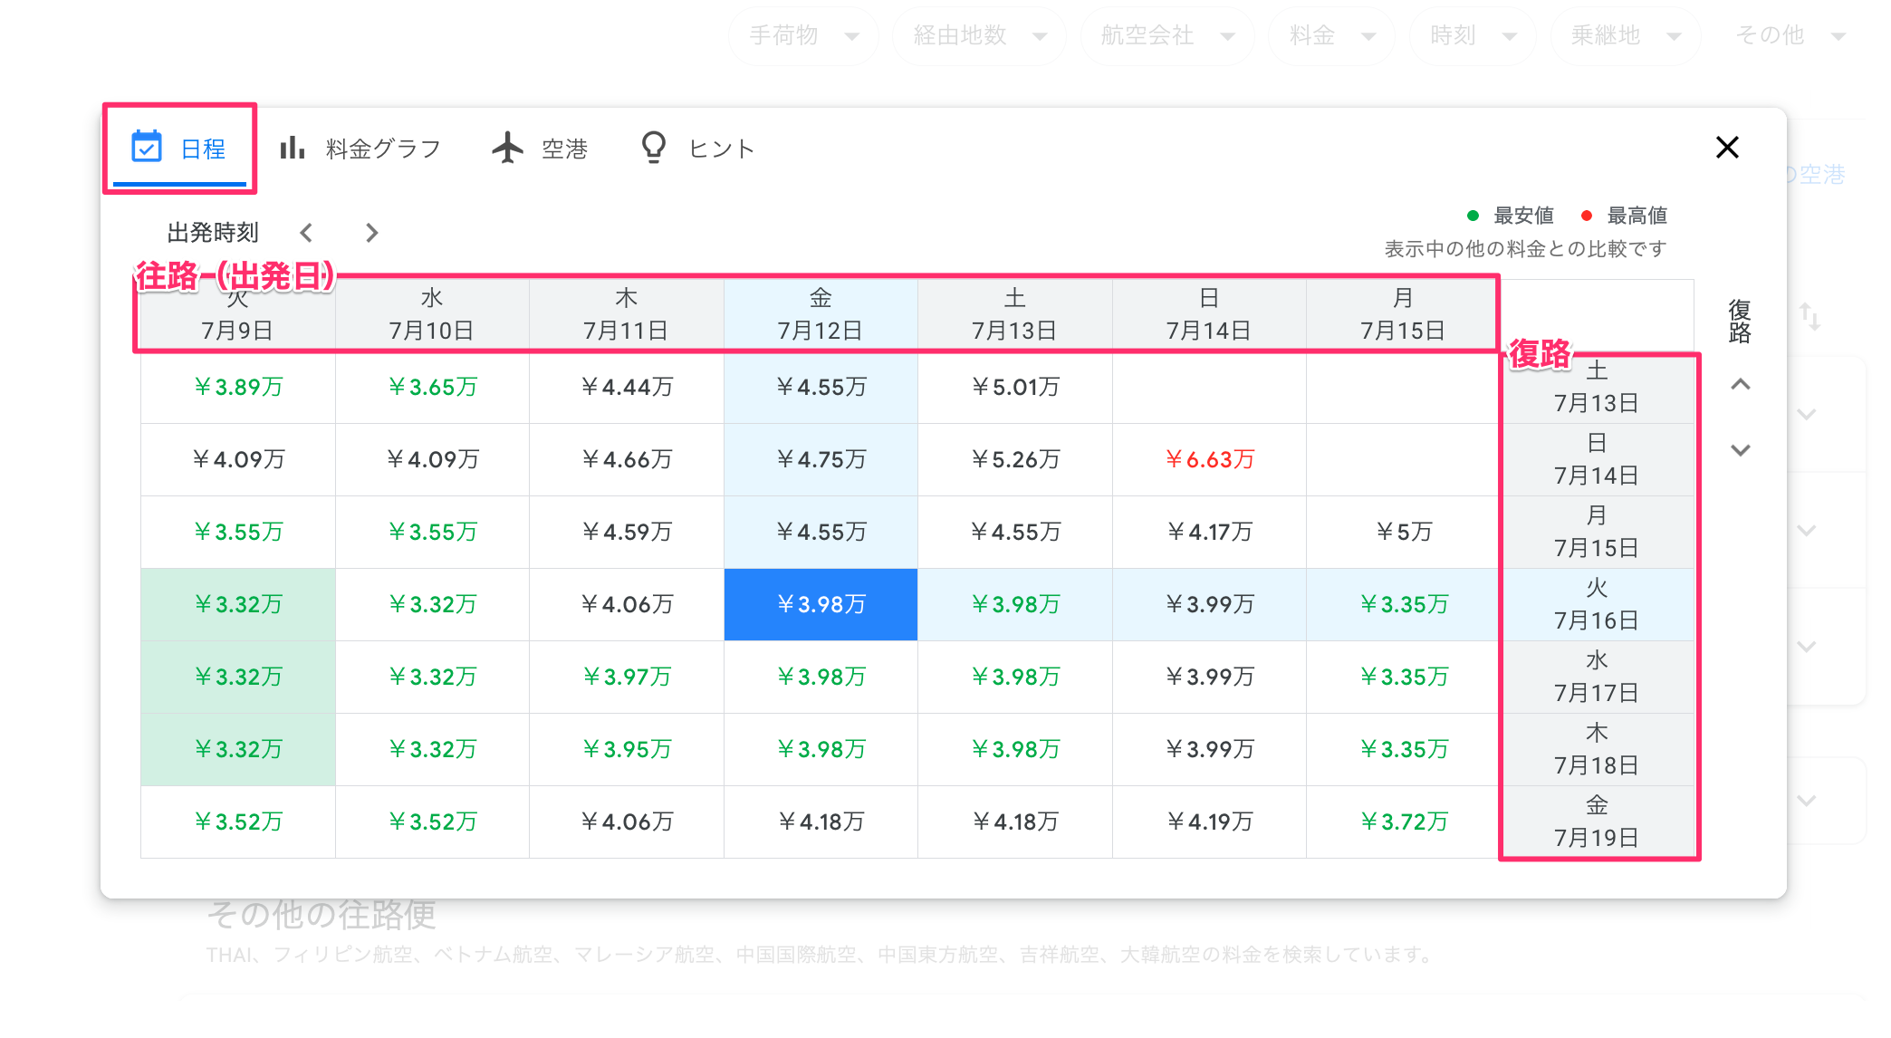This screenshot has width=1891, height=1038.
Task: Click the calendar icon on 日程 tab
Action: click(147, 147)
